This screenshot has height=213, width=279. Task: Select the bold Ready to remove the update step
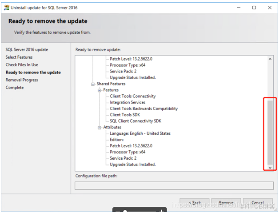pyautogui.click(x=33, y=72)
